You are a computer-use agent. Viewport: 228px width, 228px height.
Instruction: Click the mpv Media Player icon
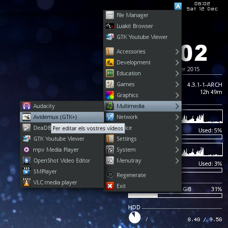click(27, 150)
